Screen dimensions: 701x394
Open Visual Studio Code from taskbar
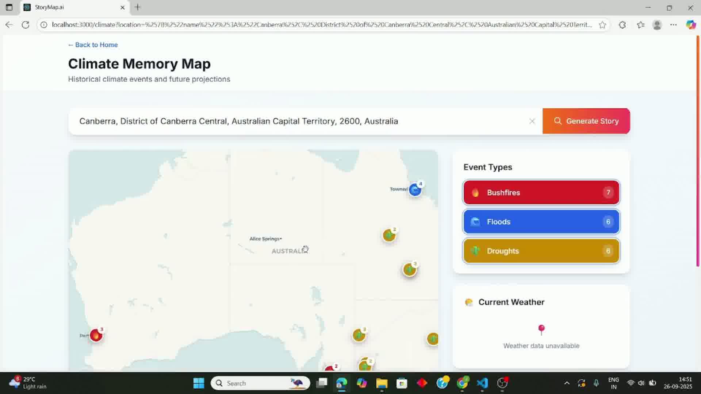click(482, 383)
